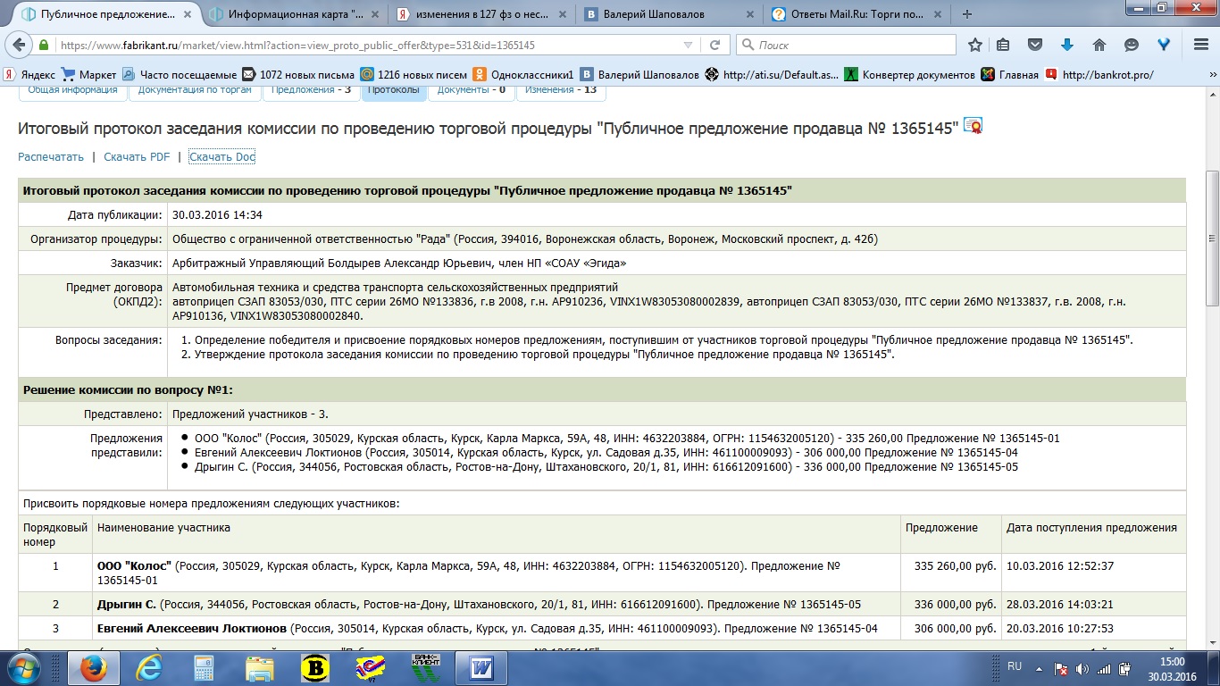Expand the URL bar history dropdown

coord(687,45)
